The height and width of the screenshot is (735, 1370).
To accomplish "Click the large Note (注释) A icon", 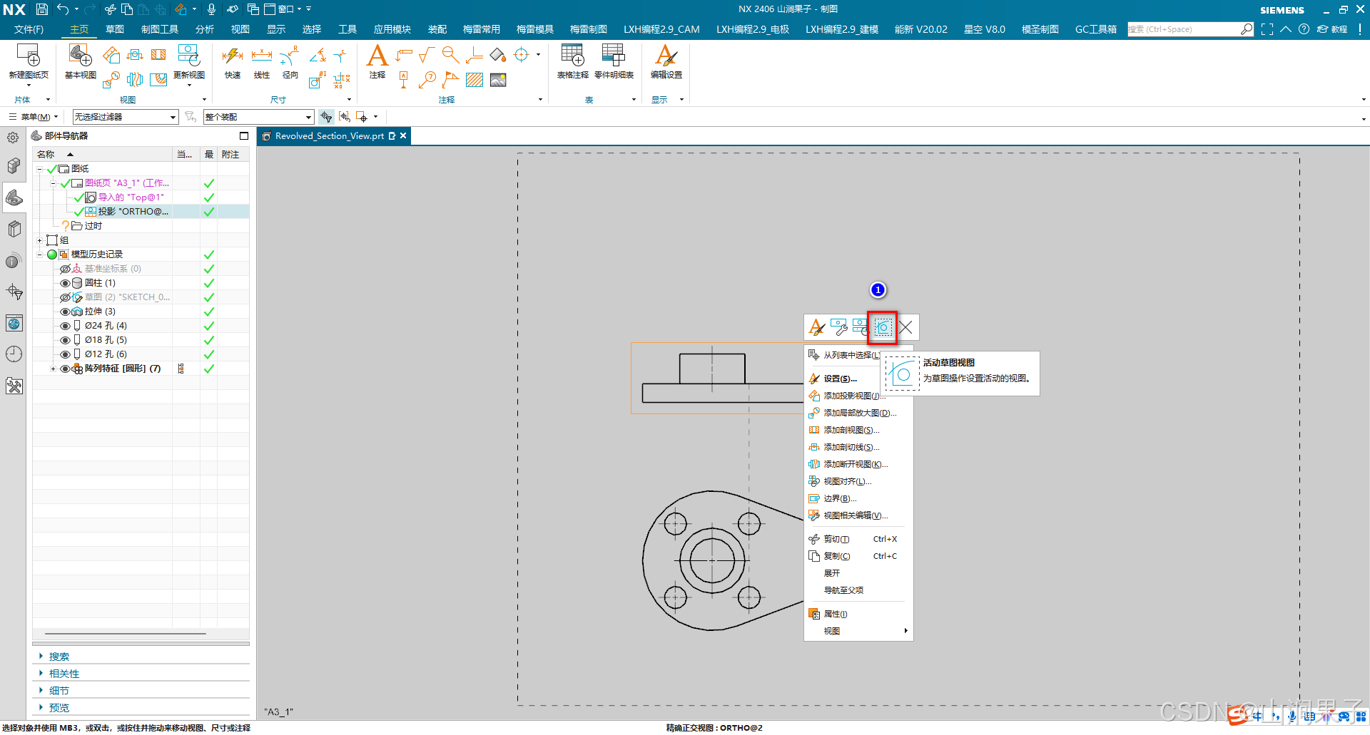I will tap(377, 56).
